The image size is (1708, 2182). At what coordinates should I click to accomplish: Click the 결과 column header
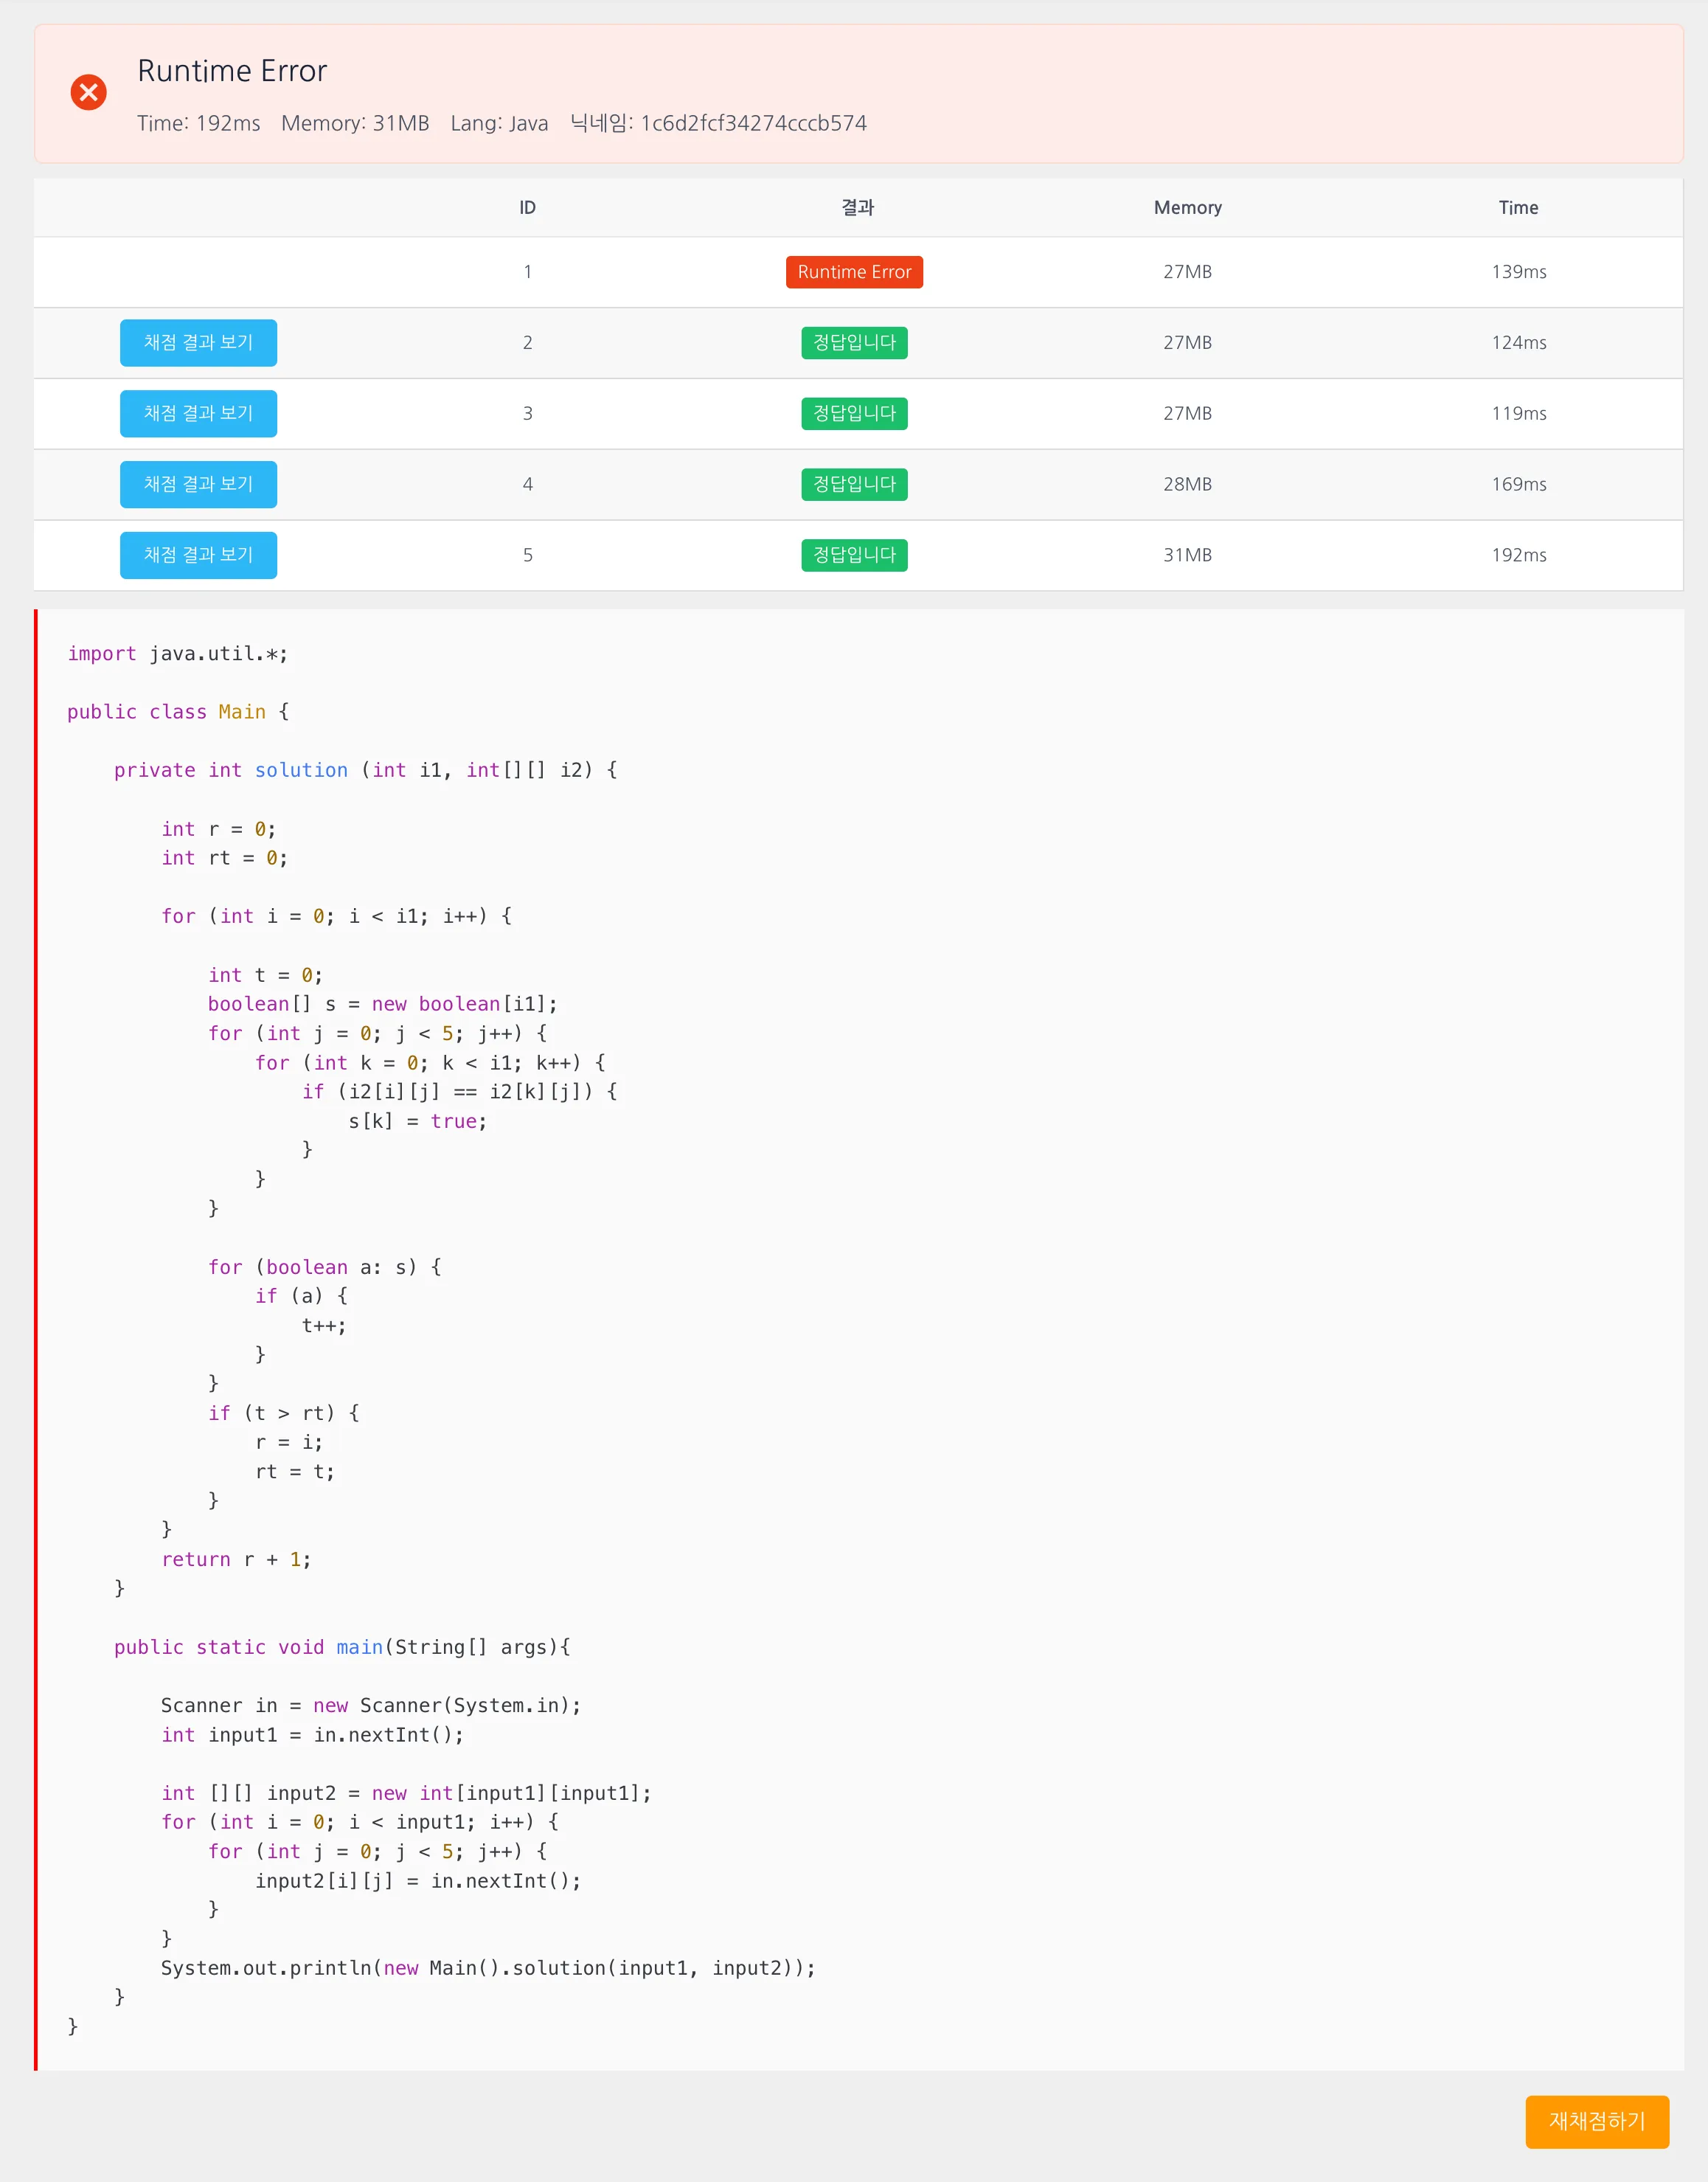[x=857, y=208]
